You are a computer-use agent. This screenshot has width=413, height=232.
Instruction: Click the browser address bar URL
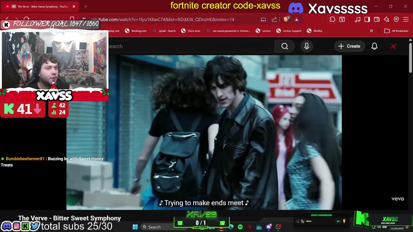(x=163, y=19)
